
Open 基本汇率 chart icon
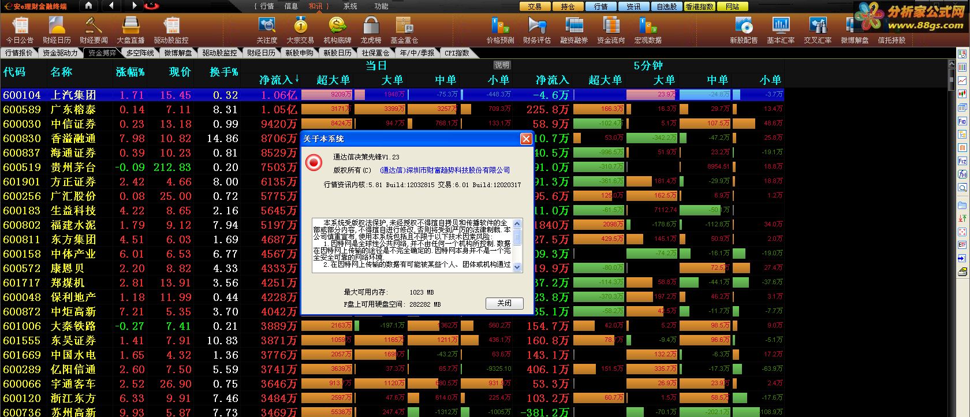781,30
